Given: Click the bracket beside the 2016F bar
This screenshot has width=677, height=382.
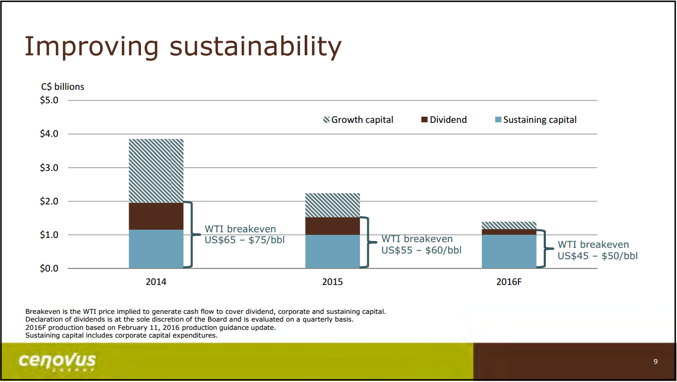Looking at the screenshot, I should click(x=545, y=249).
